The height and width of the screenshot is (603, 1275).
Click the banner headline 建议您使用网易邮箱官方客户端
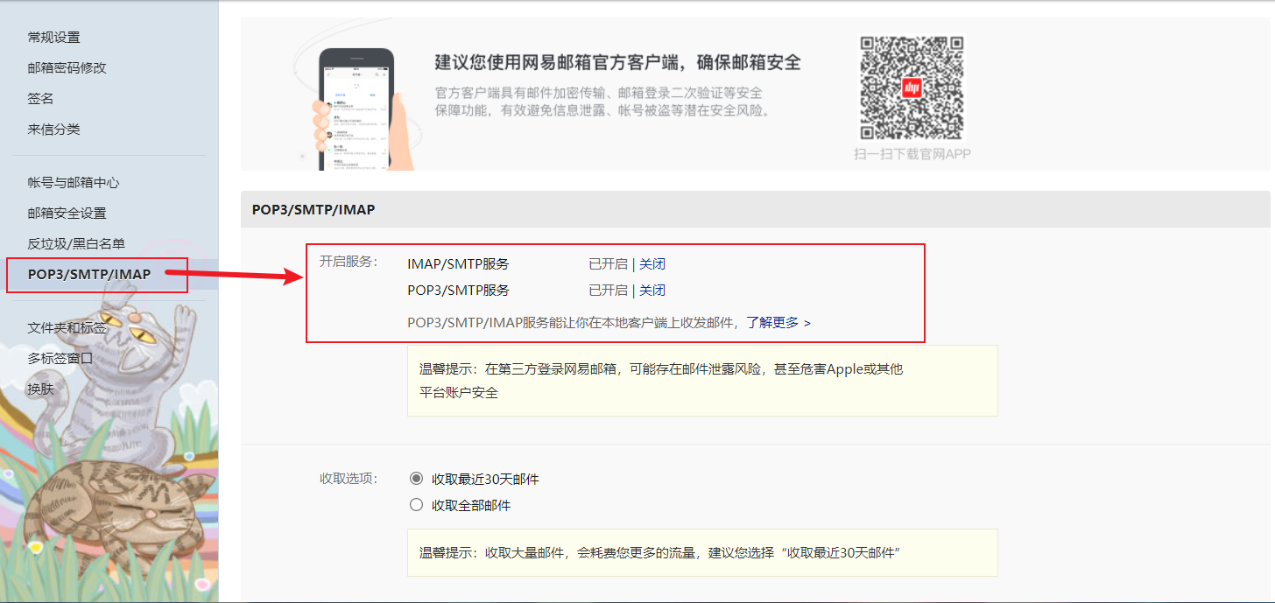617,62
